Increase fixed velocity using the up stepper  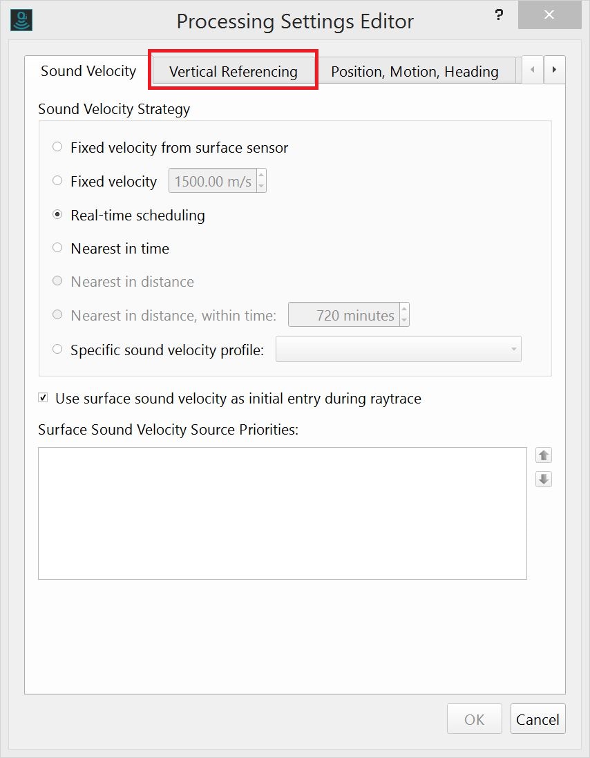point(261,176)
